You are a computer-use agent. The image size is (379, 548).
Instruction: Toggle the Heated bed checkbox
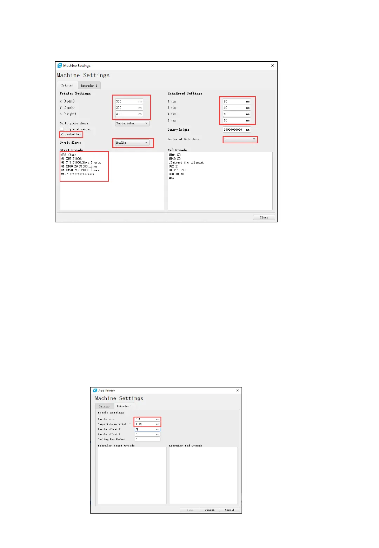click(x=62, y=134)
